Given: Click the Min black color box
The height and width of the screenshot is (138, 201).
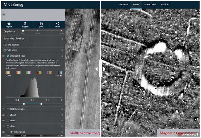Looking at the screenshot, I should (7, 76).
